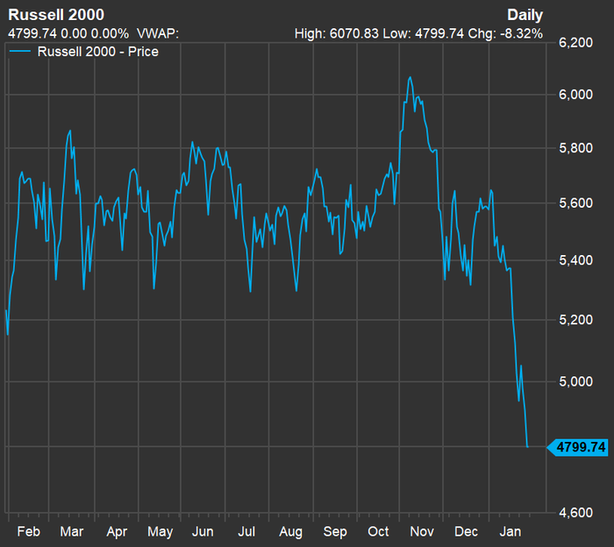Click the 5,600 y-axis label
Viewport: 614px width, 547px height.
(x=575, y=203)
